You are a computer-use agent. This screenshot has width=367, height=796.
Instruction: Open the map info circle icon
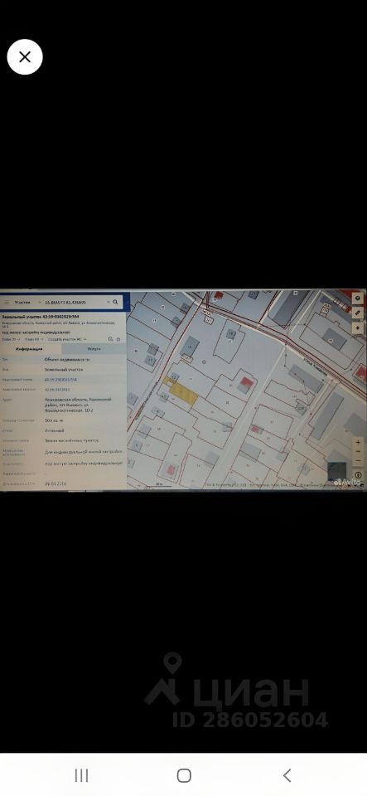point(359,475)
